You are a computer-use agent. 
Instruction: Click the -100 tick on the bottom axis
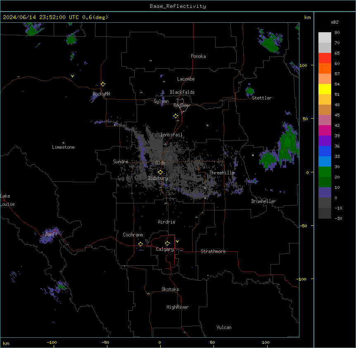52,342
